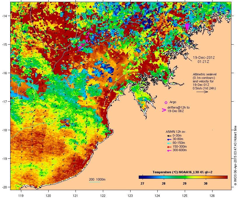Click longitude axis label 125
This screenshot has width=239, height=198.
coord(185,196)
